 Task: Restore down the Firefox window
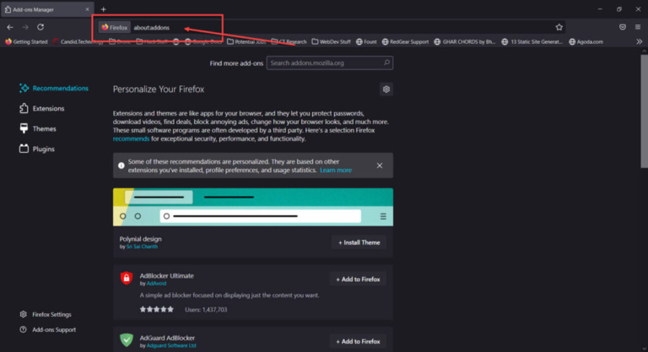tap(619, 9)
